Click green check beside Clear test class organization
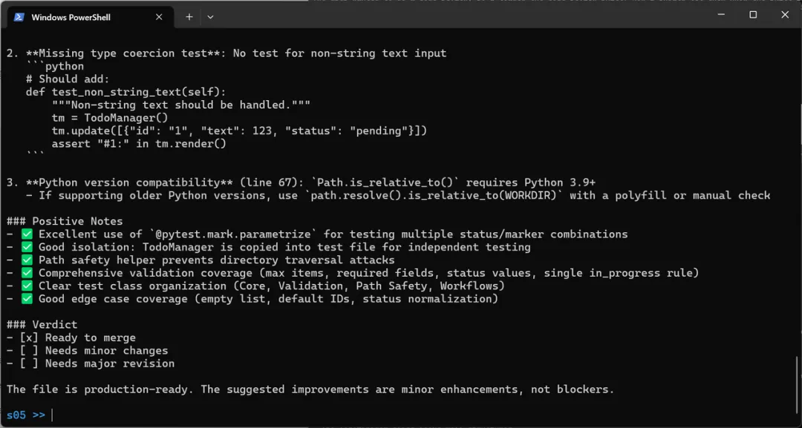 (27, 286)
